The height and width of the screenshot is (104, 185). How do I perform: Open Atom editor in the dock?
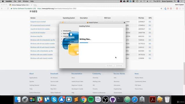tap(127, 99)
